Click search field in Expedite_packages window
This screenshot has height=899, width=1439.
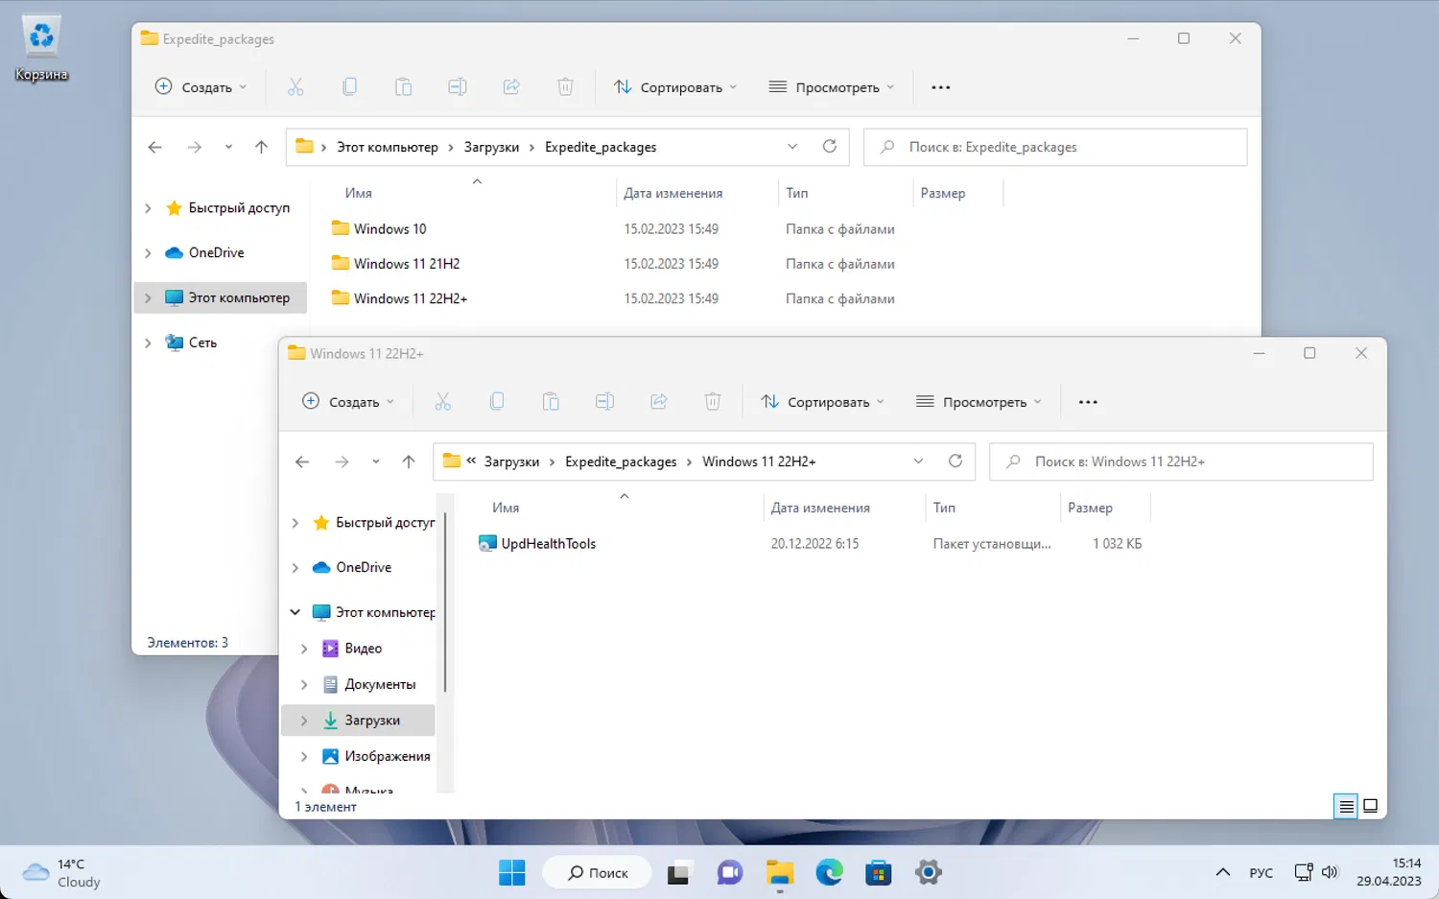point(1055,147)
